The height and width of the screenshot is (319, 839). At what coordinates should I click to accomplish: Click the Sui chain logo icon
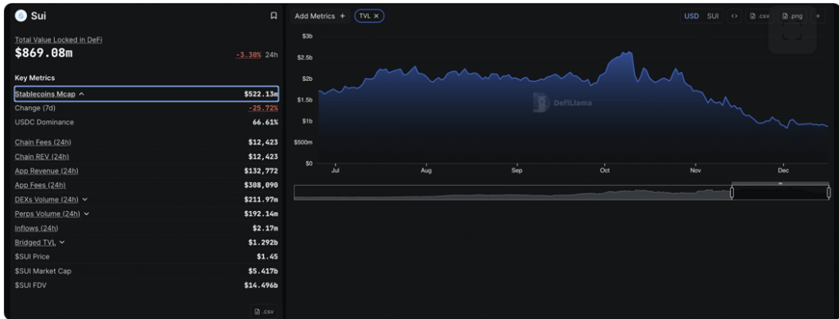[x=20, y=16]
